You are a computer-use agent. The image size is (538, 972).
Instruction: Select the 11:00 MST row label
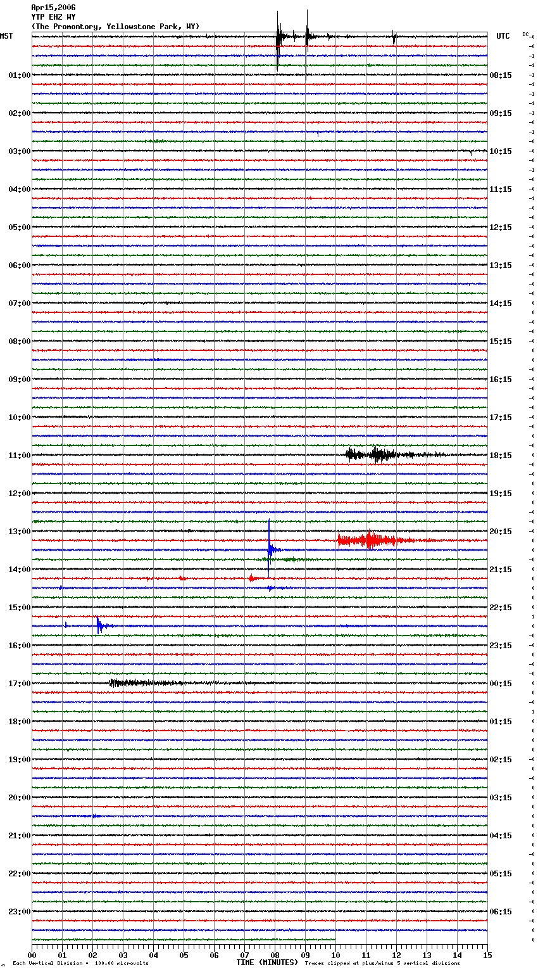click(x=20, y=456)
